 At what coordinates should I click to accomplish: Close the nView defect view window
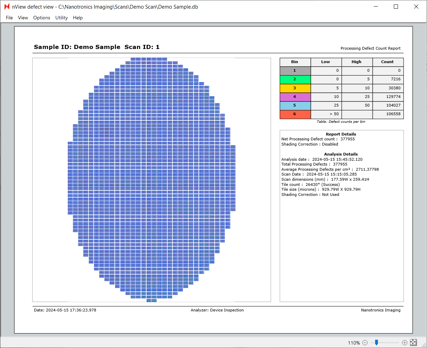[x=416, y=7]
